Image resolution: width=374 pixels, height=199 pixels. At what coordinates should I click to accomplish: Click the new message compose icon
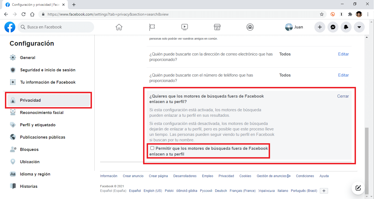coord(358,188)
